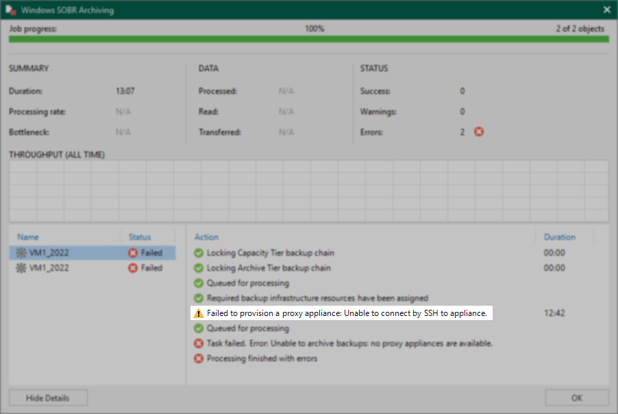Close the Windows SOBR Archiving dialog
Image resolution: width=618 pixels, height=414 pixels.
click(606, 10)
